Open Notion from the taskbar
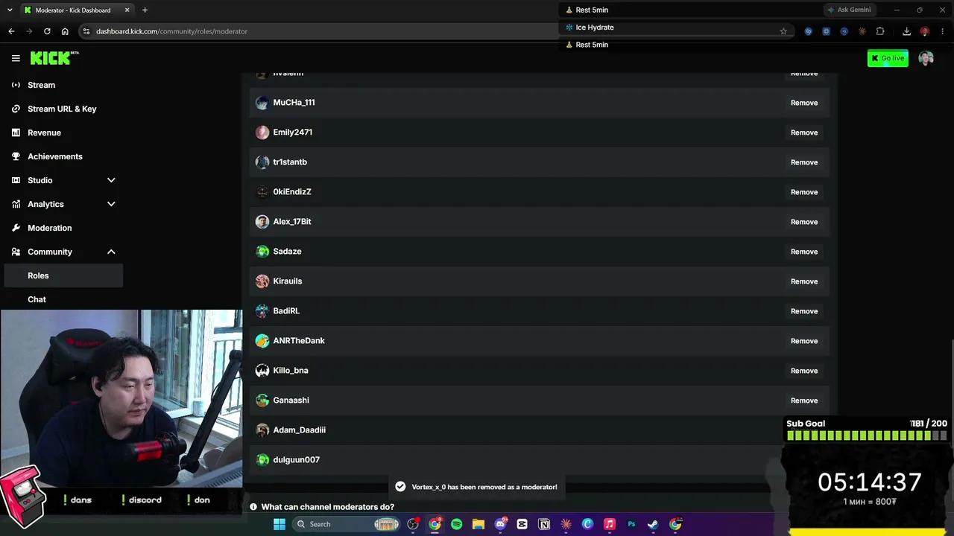Viewport: 954px width, 536px height. point(544,524)
